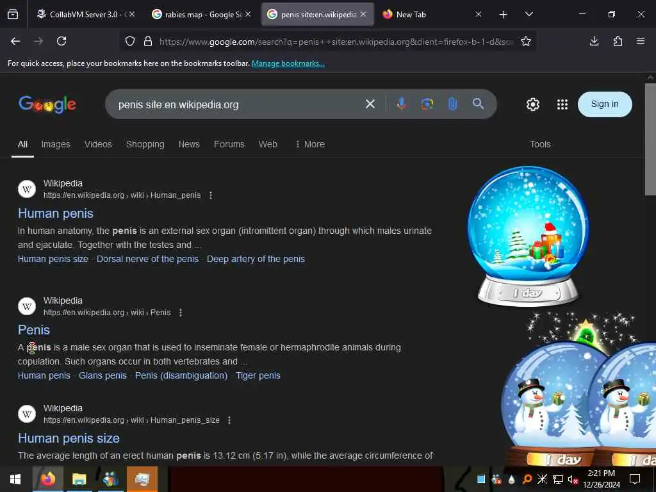Click the browser address bar URL

[336, 42]
